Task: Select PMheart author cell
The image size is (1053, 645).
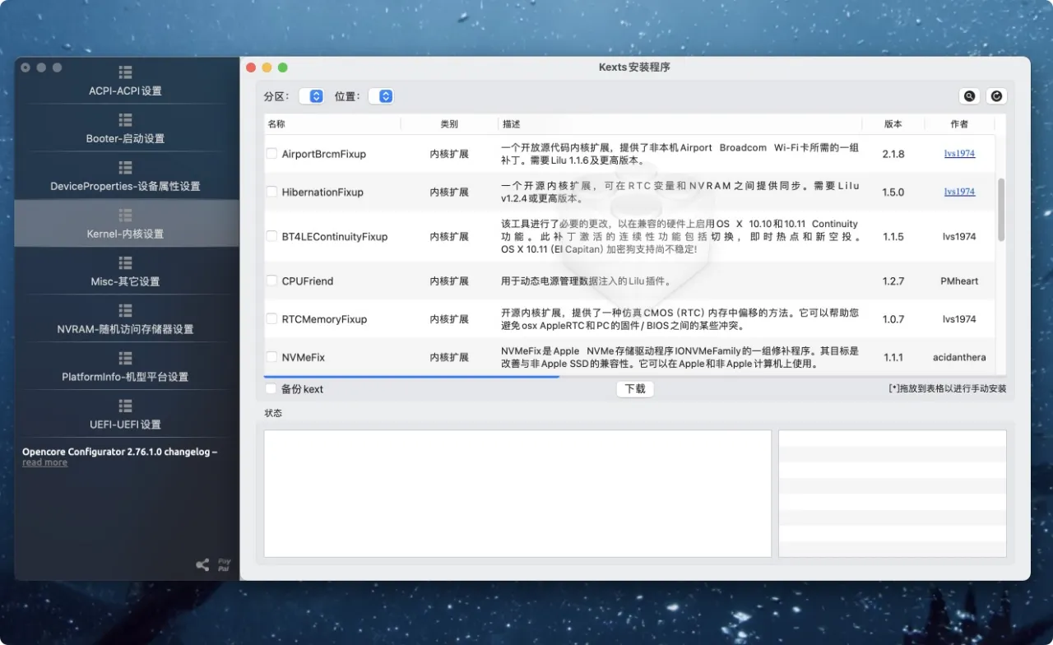Action: (x=959, y=281)
